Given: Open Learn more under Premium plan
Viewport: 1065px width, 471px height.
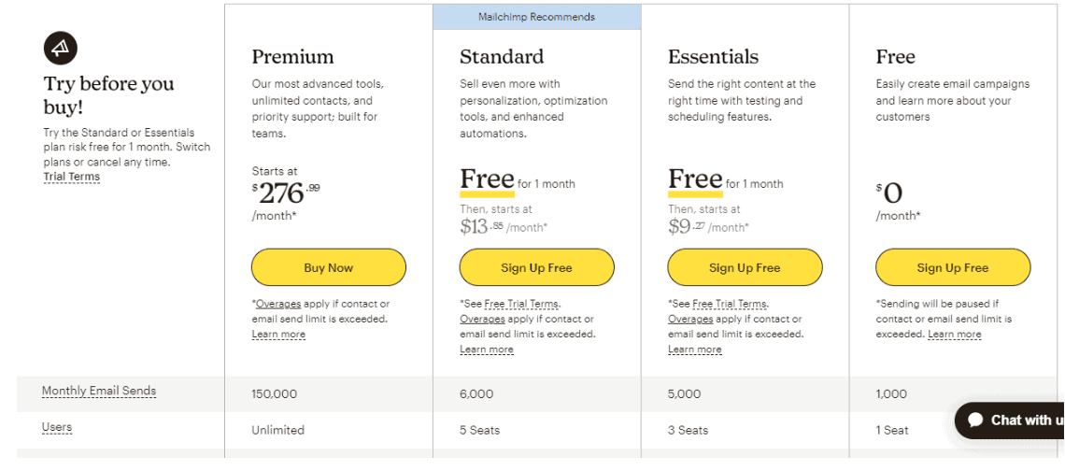Looking at the screenshot, I should pos(278,335).
